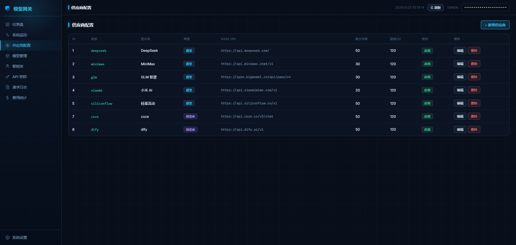
Task: Click the 启用 status badge for deepseek
Action: tap(427, 51)
